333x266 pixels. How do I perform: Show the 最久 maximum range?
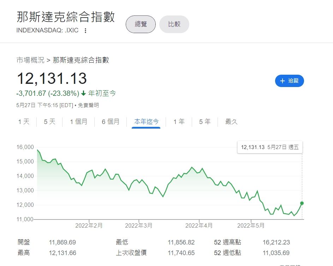[232, 122]
